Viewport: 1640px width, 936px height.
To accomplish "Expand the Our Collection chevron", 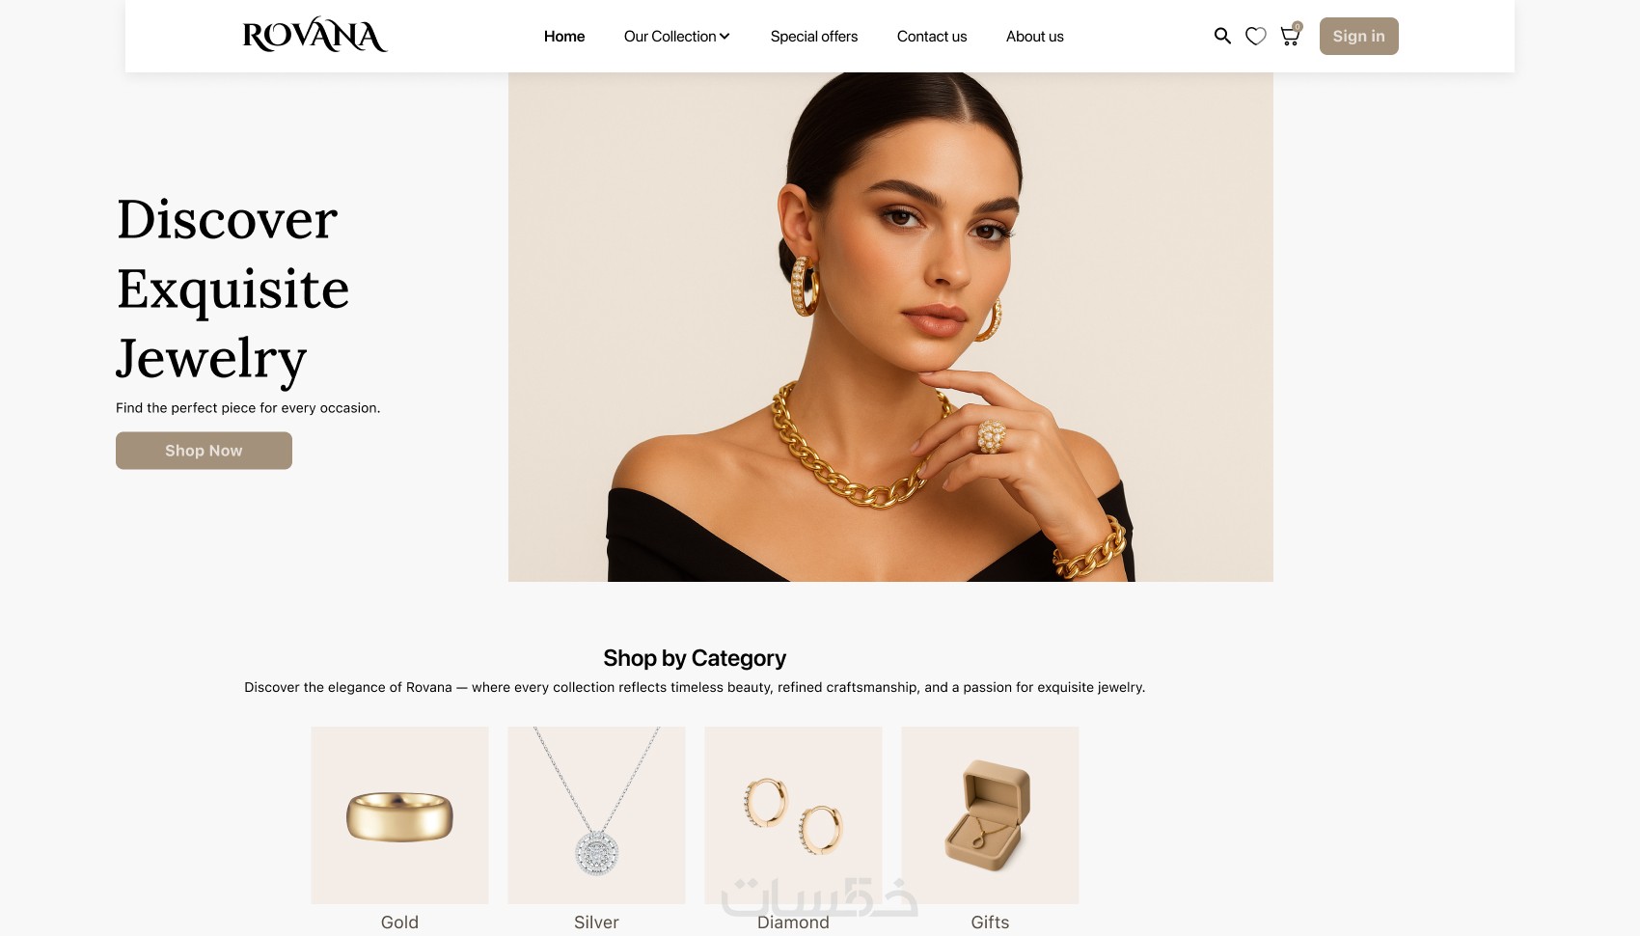I will (724, 37).
